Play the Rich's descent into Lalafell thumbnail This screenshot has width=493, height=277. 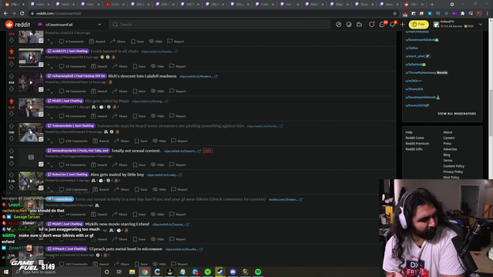[x=31, y=82]
